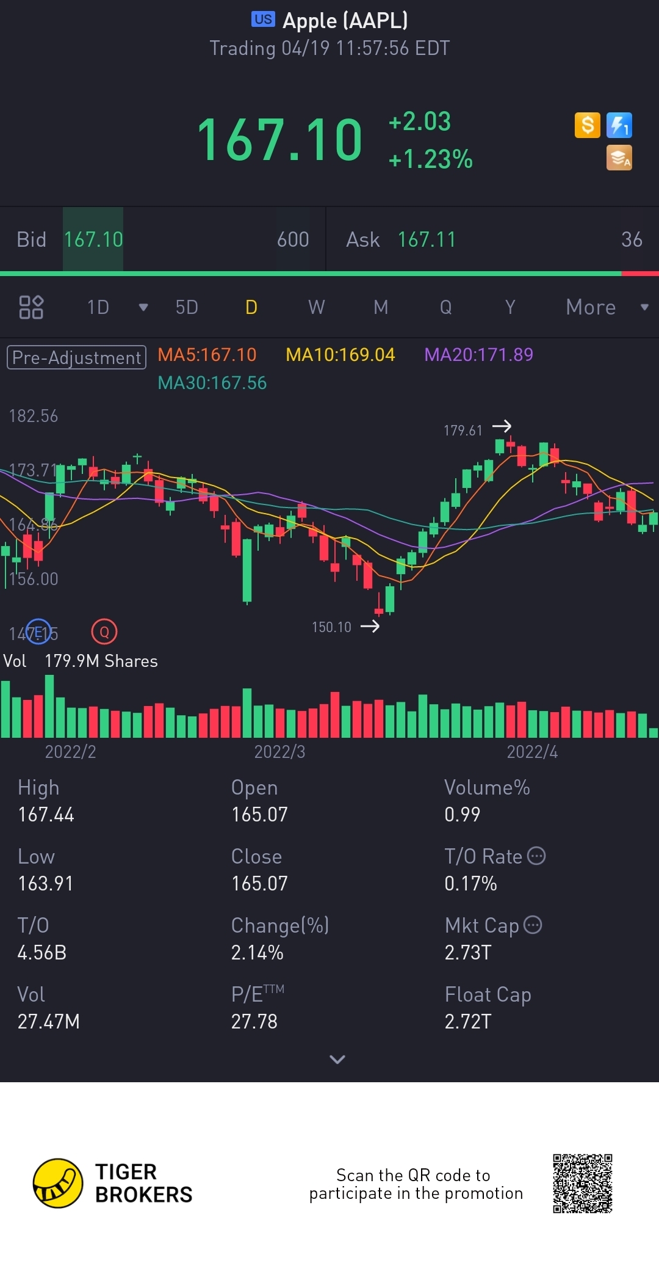Tap the 2022/3 date axis label
The height and width of the screenshot is (1285, 659).
click(x=279, y=751)
